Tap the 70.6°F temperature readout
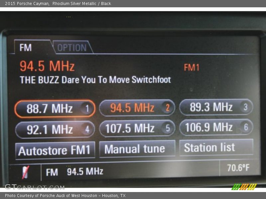This screenshot has width=266, height=199. tap(238, 168)
